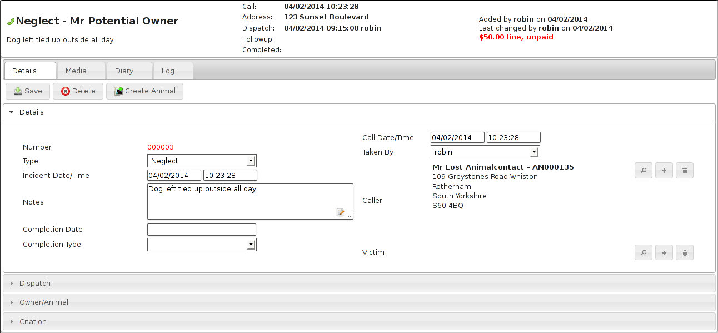The width and height of the screenshot is (718, 333).
Task: Open the Type dropdown showing Neglect
Action: coord(202,161)
